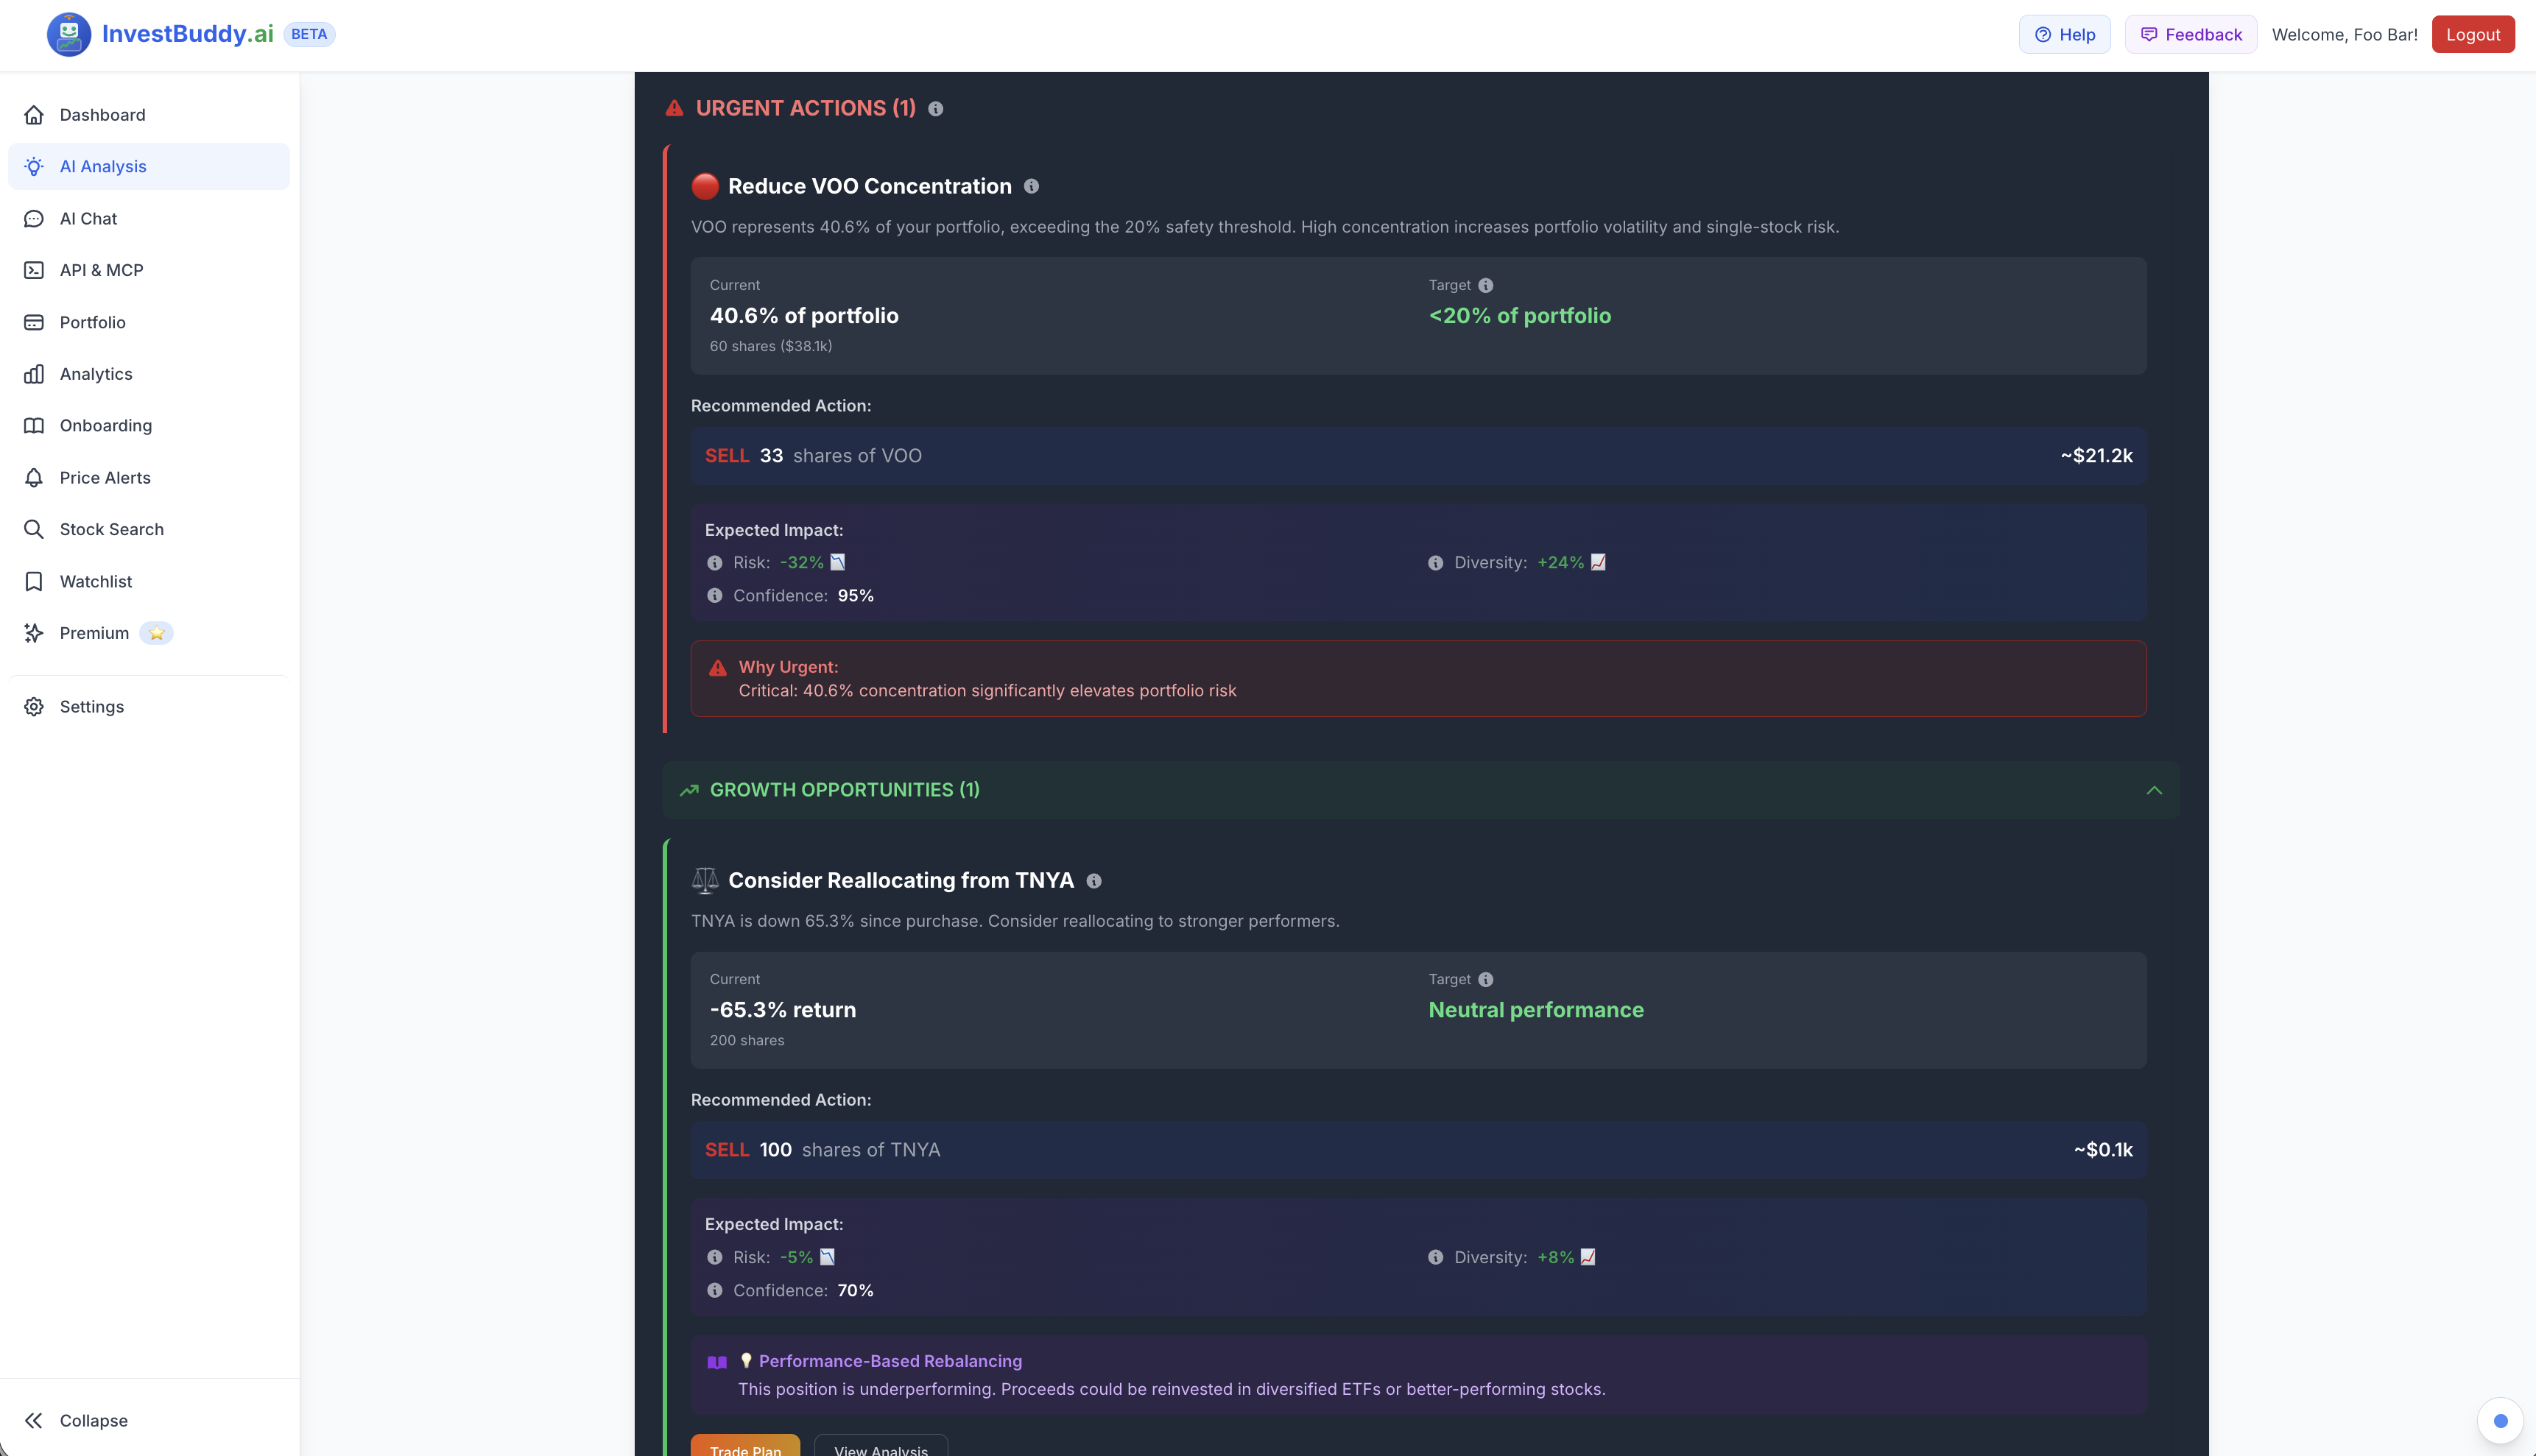Click the info icon beside Reduce VOO Concentration
Image resolution: width=2536 pixels, height=1456 pixels.
pyautogui.click(x=1032, y=186)
